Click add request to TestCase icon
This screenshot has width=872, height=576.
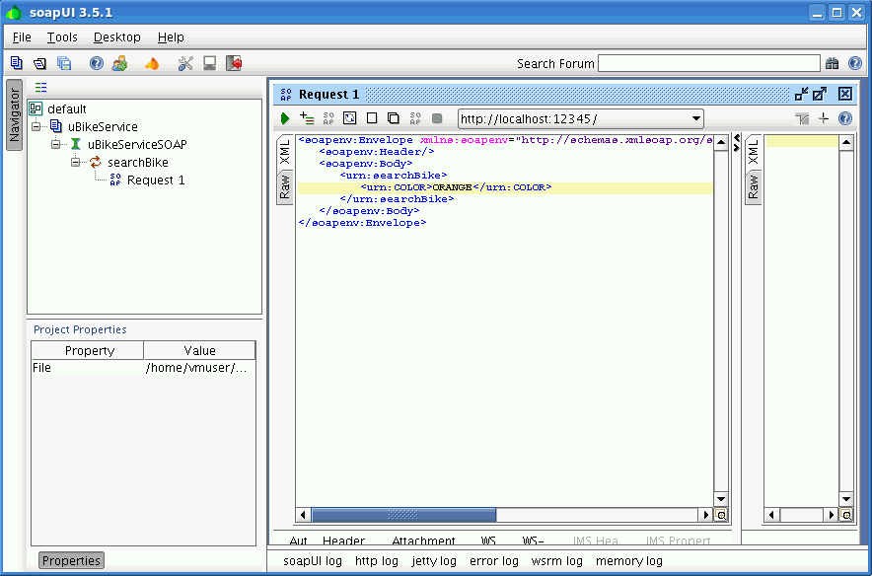click(307, 118)
